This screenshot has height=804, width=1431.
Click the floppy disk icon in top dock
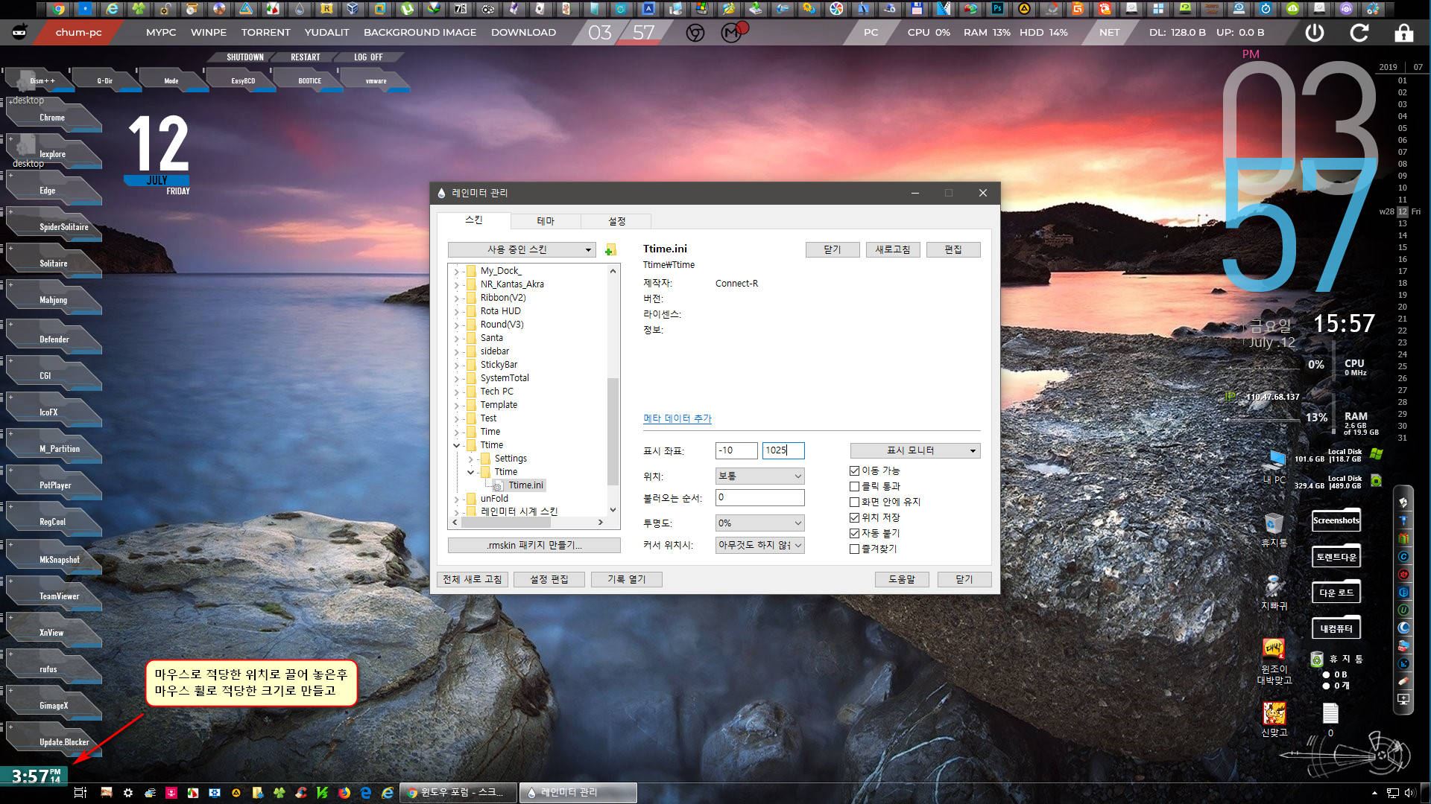tap(917, 9)
